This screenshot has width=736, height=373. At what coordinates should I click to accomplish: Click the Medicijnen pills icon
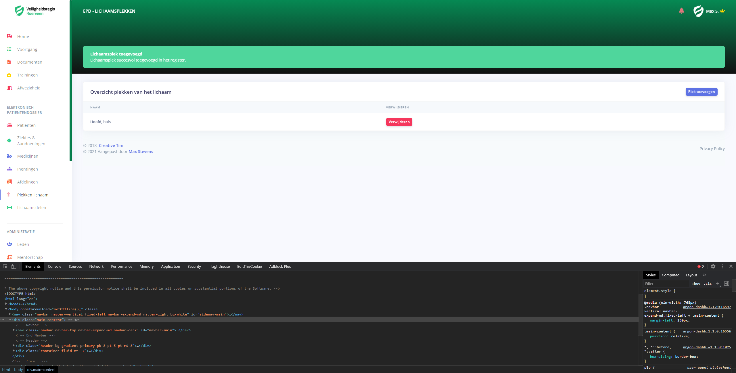point(9,156)
